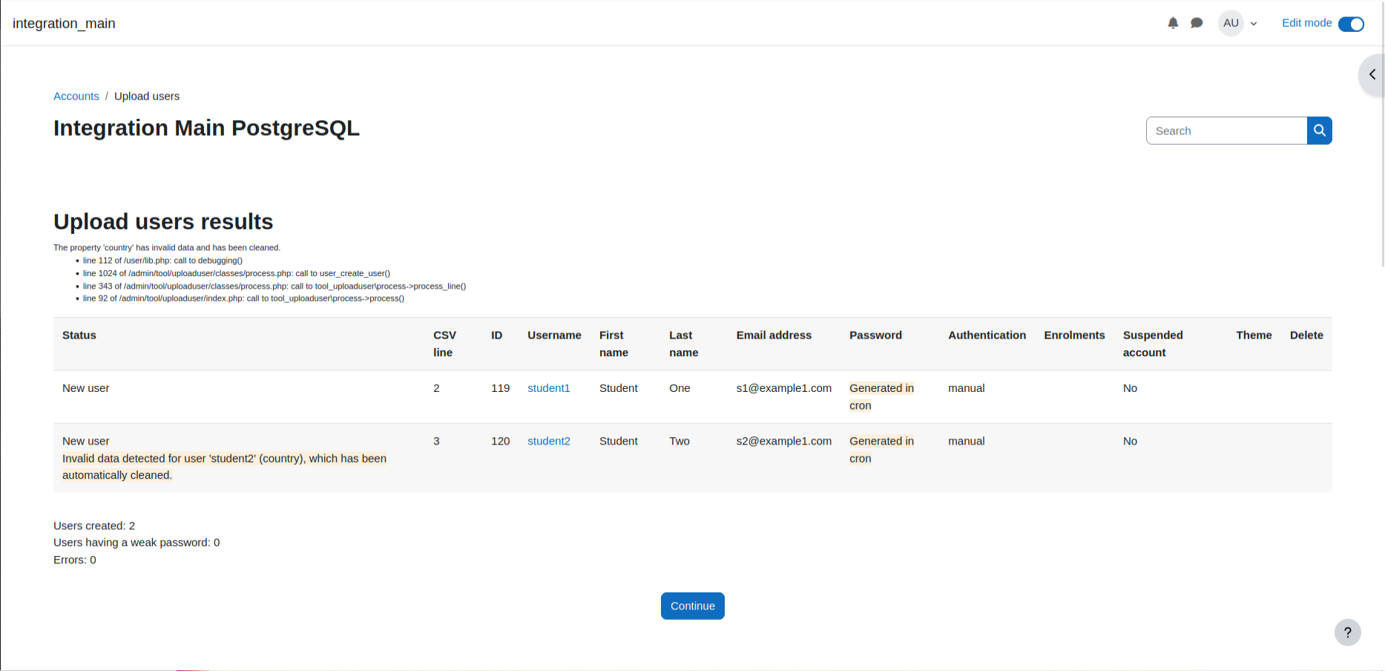Click the s2@example1.com email cell

click(784, 441)
